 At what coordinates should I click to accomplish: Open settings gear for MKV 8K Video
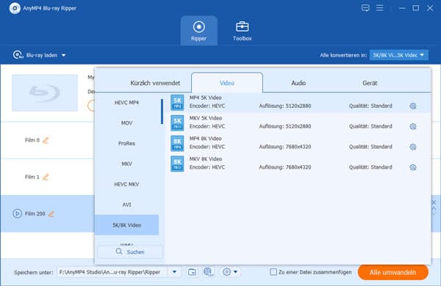[412, 167]
